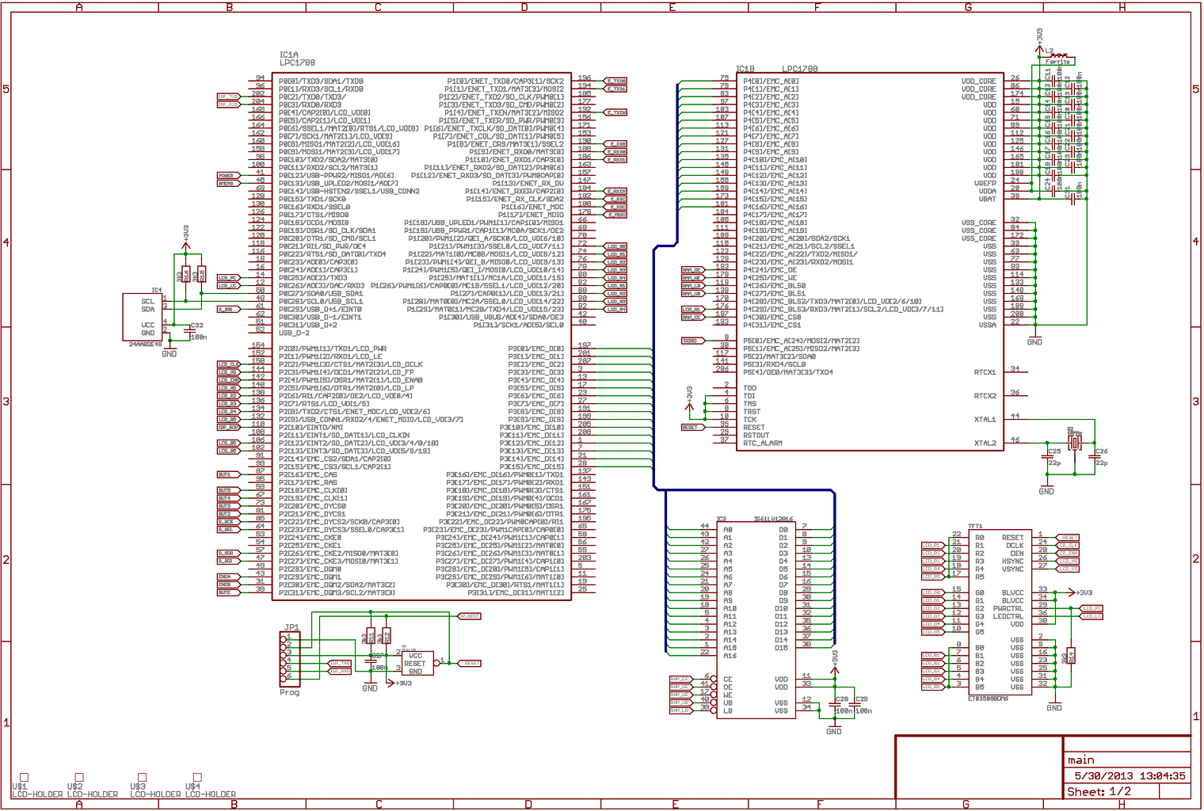Click the XTAL2 pin label

(985, 444)
